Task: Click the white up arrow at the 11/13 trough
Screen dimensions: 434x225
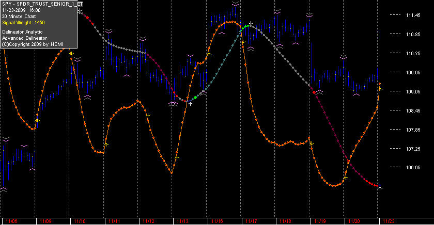Action: 191,104
